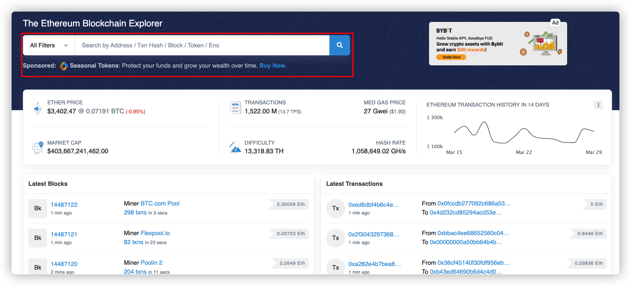Screen dimensions: 631x286
Task: Click the Stake Now button in ad
Action: [451, 57]
